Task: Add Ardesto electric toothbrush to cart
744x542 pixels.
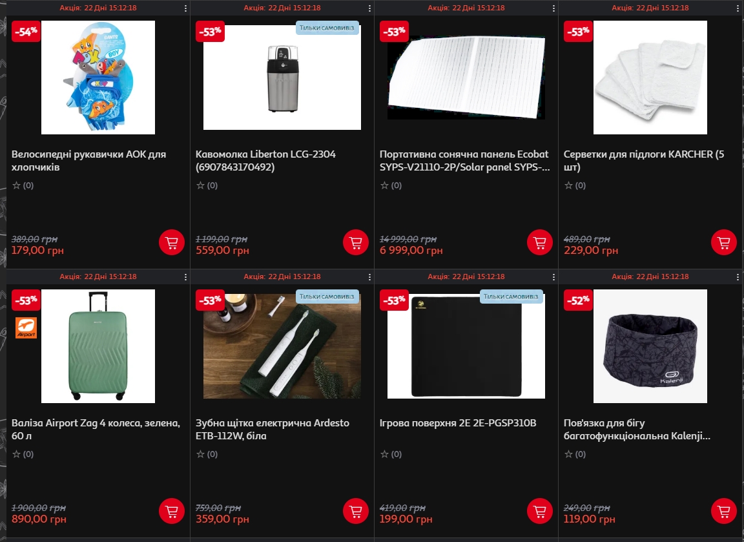Action: pyautogui.click(x=356, y=511)
